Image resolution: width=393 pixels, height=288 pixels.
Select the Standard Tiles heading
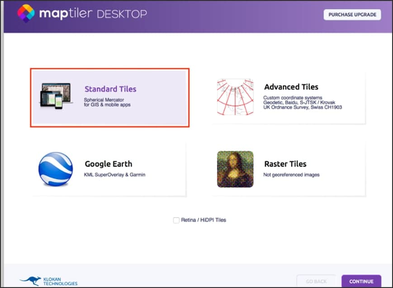[110, 89]
